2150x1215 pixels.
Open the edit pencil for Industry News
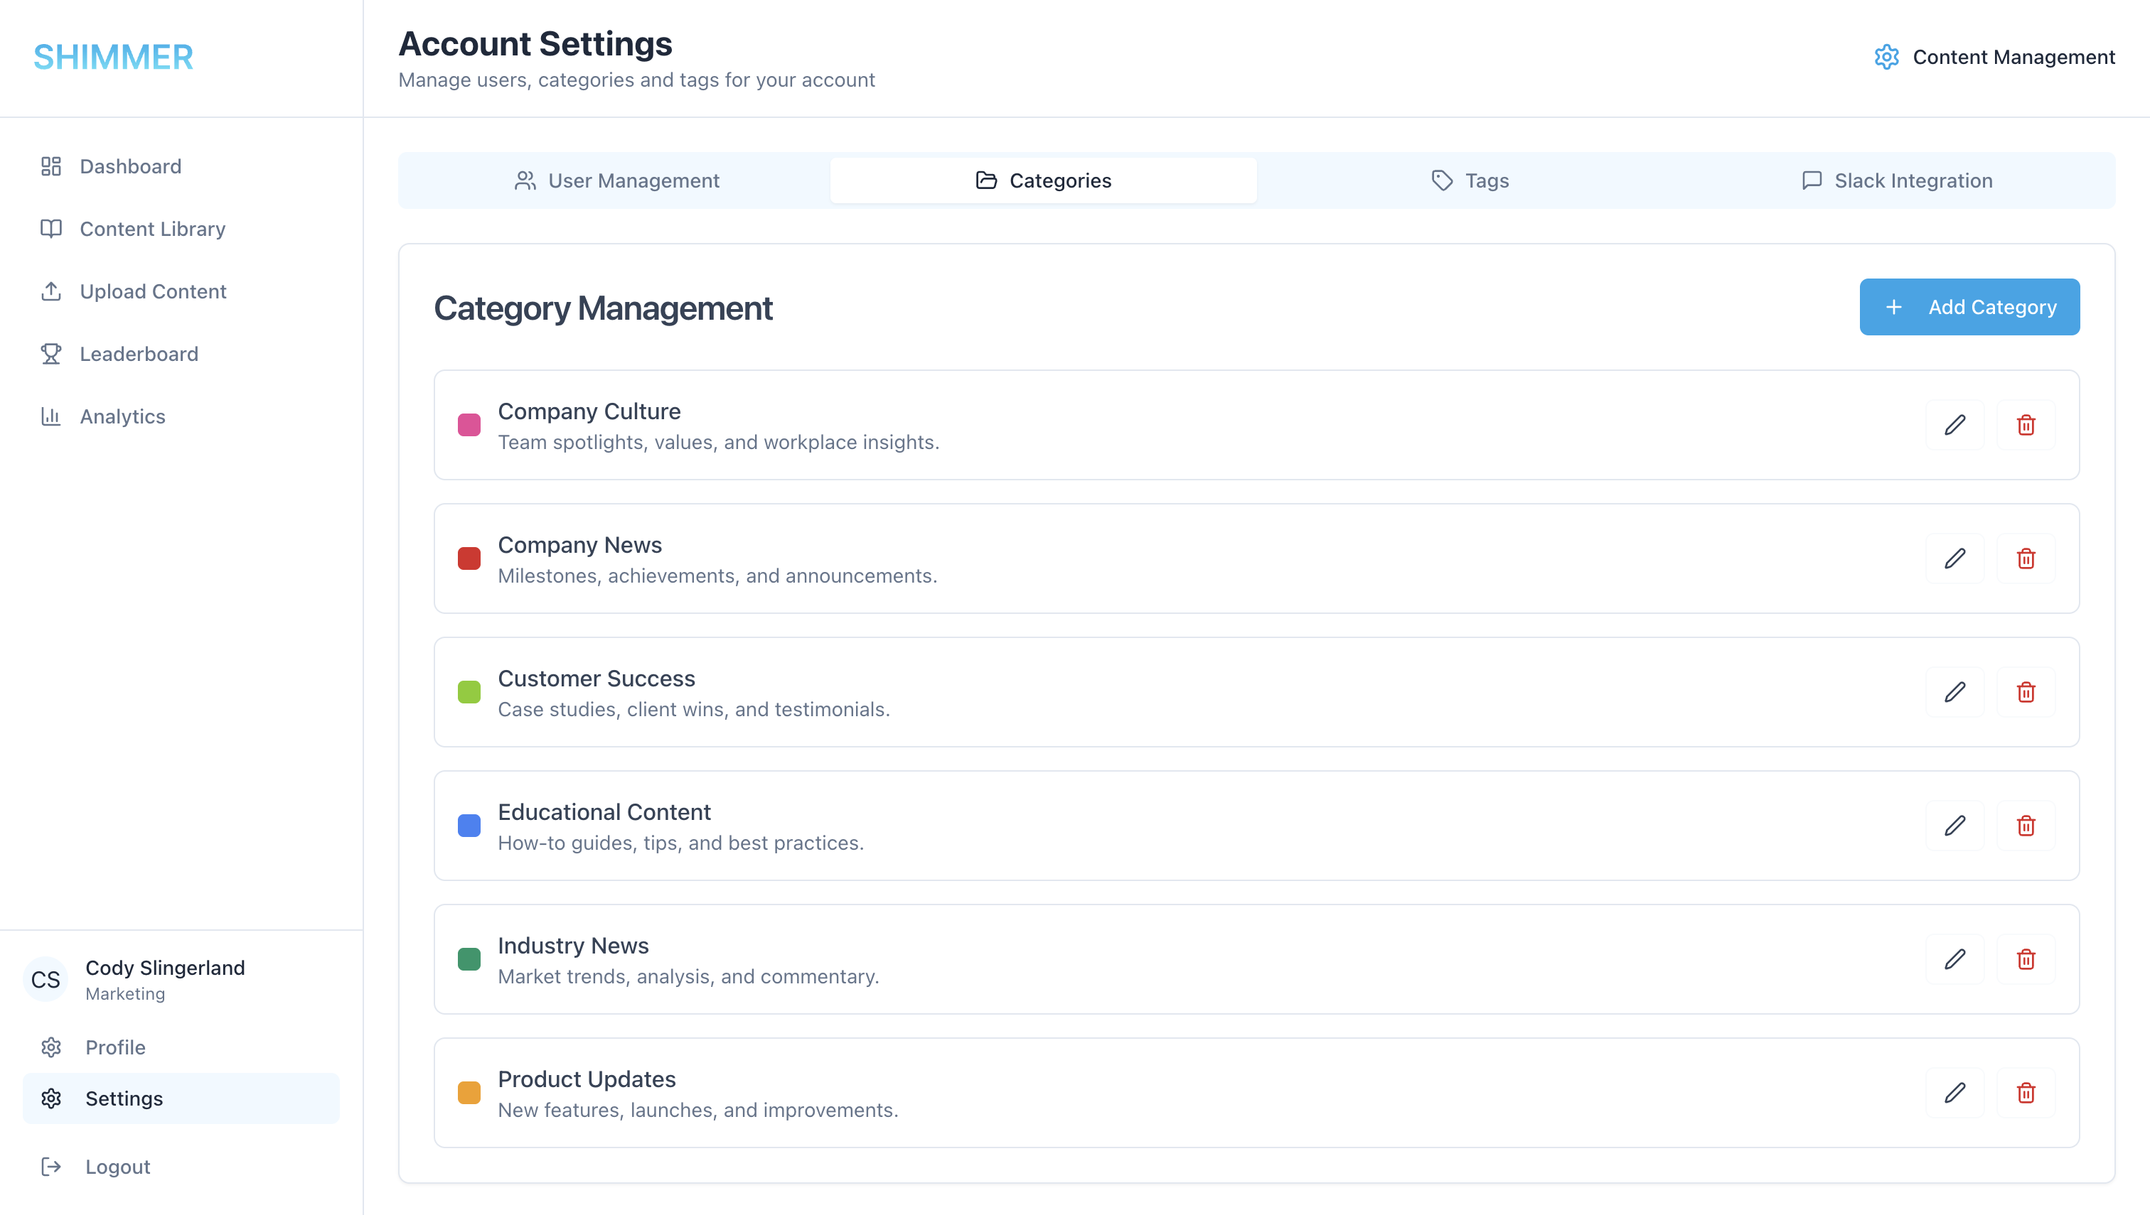pyautogui.click(x=1955, y=960)
